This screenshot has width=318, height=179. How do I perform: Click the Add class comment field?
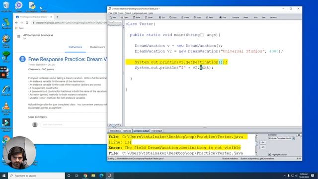pyautogui.click(x=74, y=125)
